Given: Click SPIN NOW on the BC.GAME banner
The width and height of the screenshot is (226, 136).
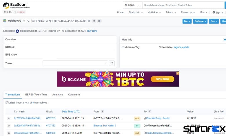Looking at the screenshot, I should 163,79.
